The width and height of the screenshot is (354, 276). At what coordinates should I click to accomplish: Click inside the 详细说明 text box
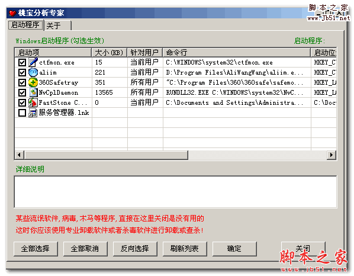point(175,192)
